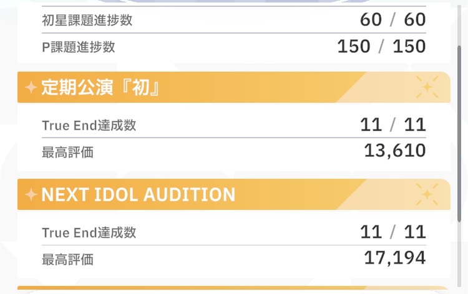Click the 13,610 highest score value

394,151
